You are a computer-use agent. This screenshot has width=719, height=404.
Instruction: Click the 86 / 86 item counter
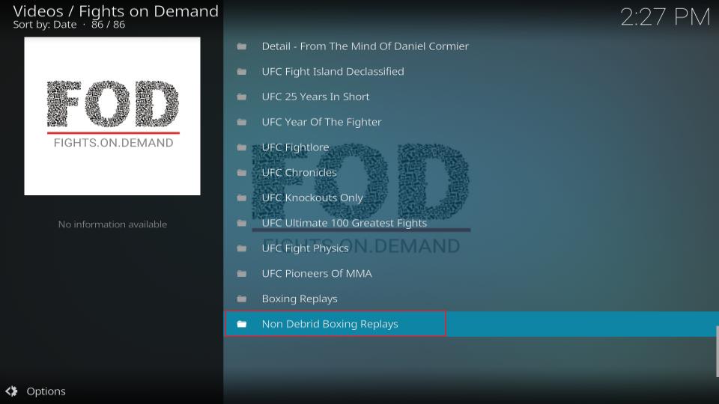(108, 25)
